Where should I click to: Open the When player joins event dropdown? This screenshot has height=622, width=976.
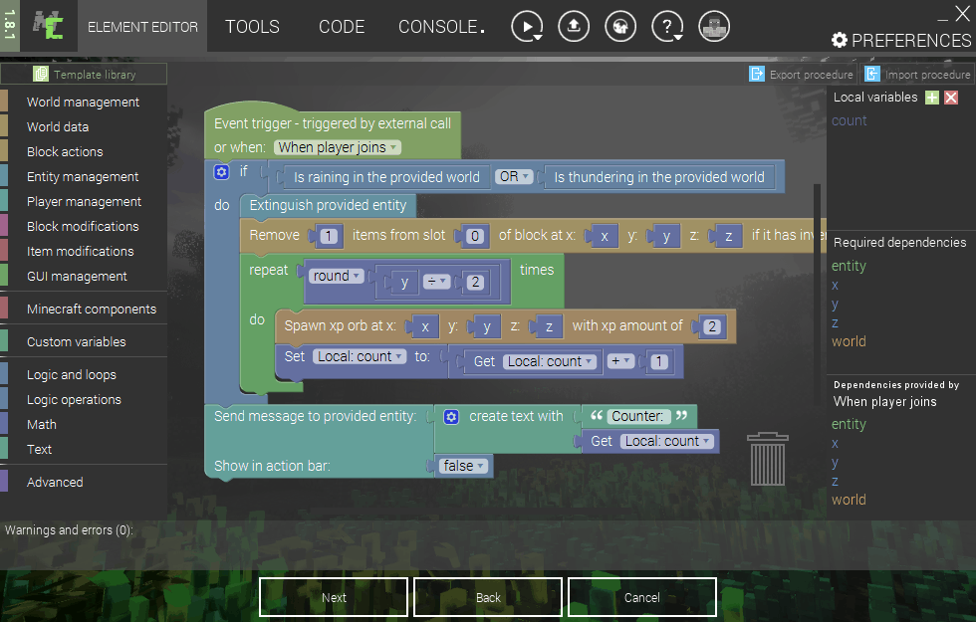coord(338,145)
